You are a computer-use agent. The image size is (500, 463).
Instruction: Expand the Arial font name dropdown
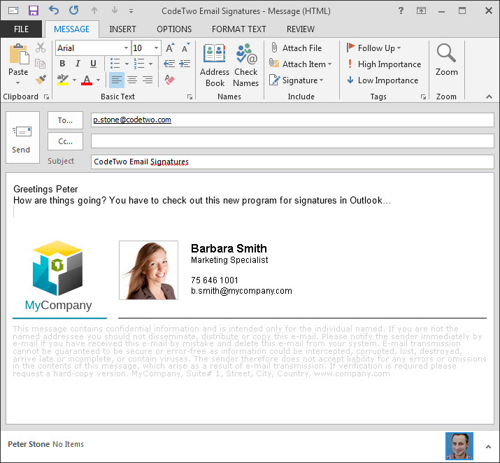coord(126,48)
